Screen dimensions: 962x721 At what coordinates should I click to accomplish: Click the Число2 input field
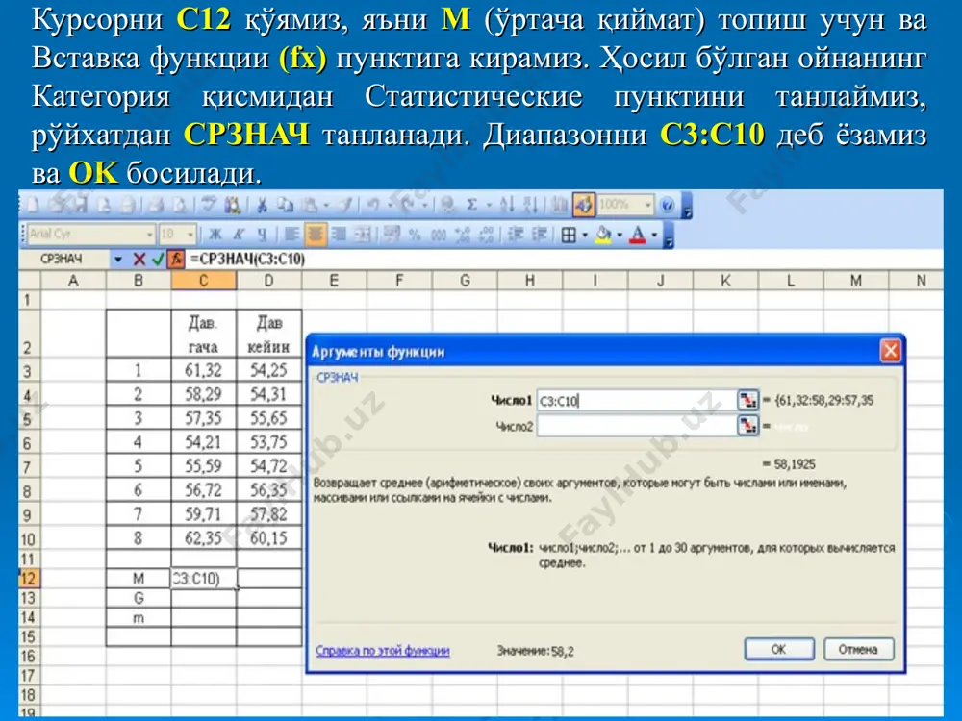click(x=637, y=426)
